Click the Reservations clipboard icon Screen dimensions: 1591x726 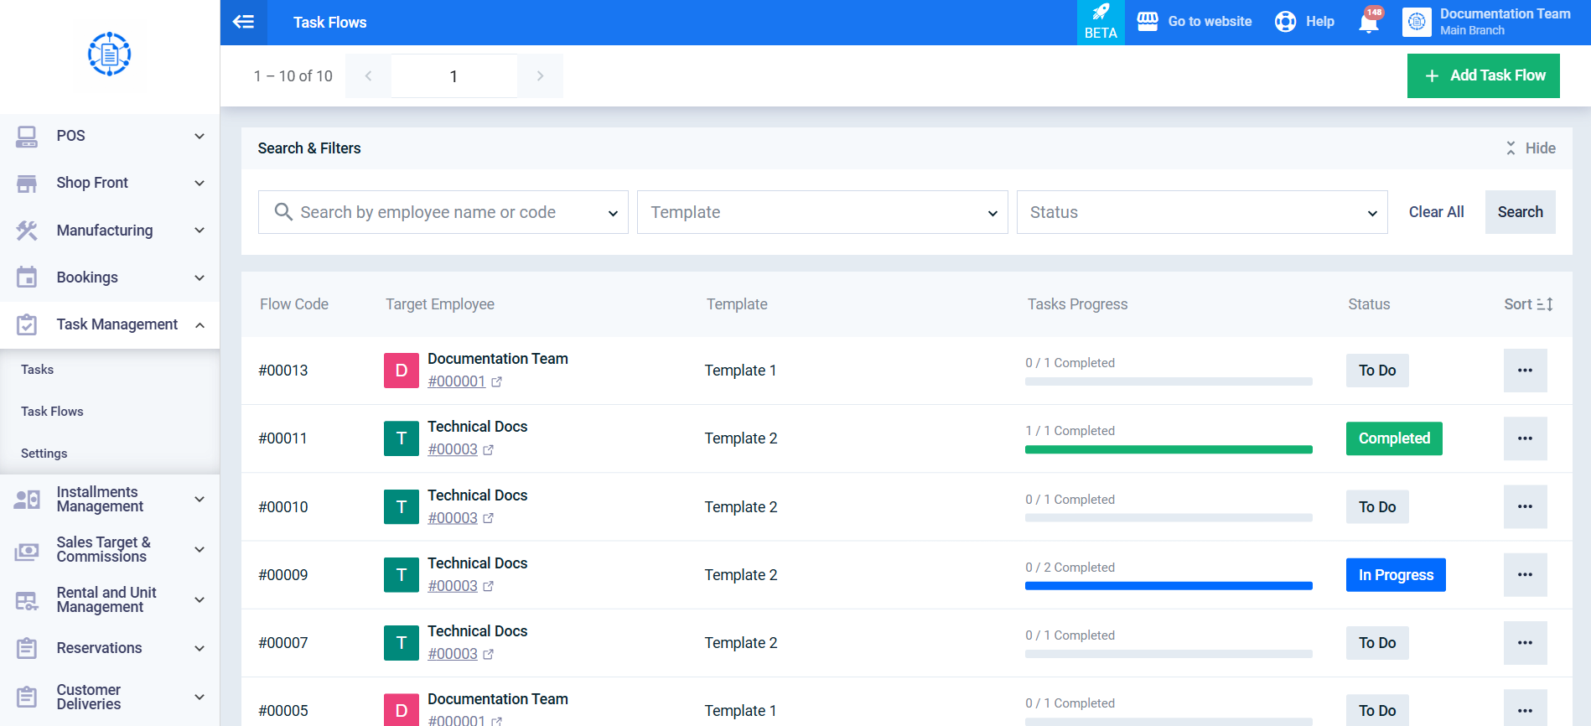pyautogui.click(x=27, y=648)
